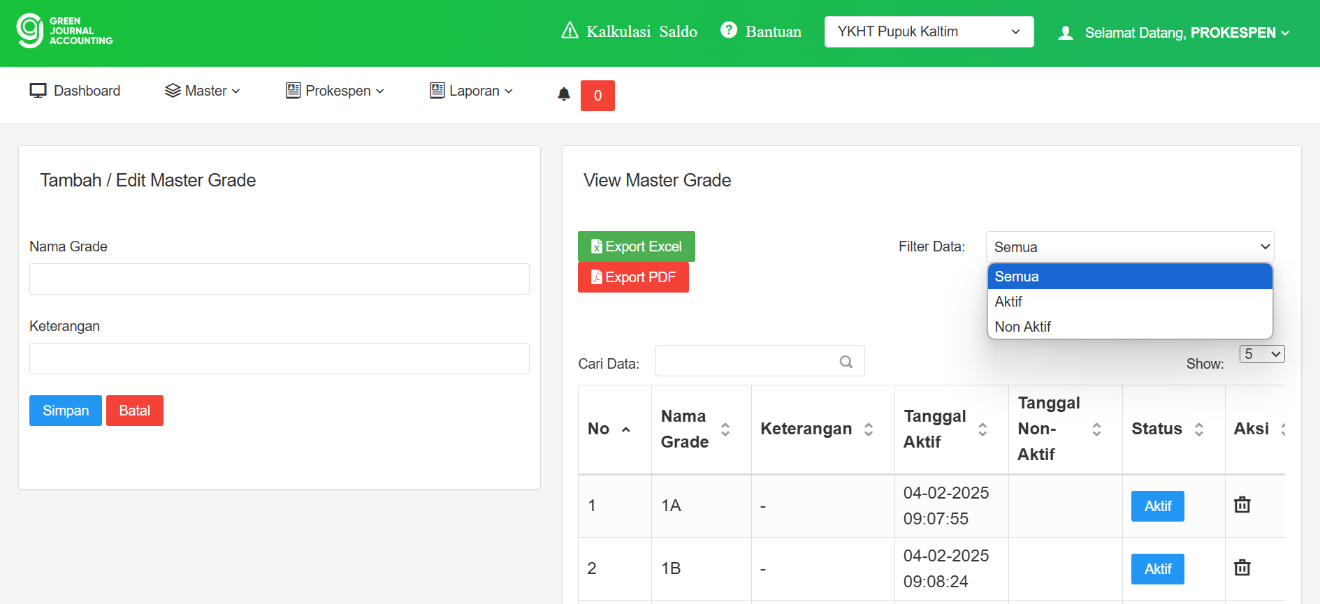Click the Bantuan question mark icon

pos(728,30)
